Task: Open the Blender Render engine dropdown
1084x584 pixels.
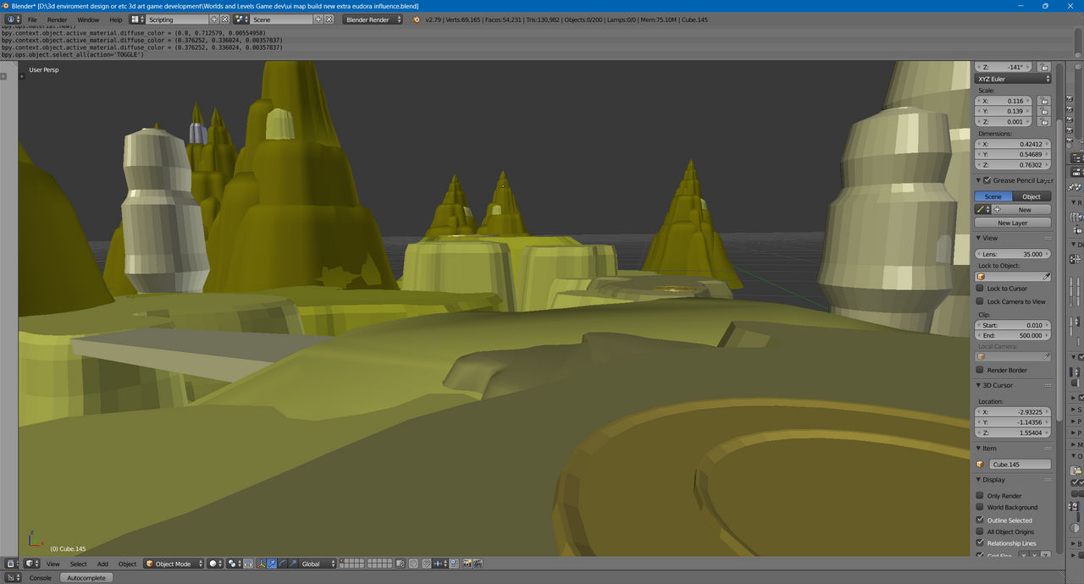Action: tap(373, 19)
